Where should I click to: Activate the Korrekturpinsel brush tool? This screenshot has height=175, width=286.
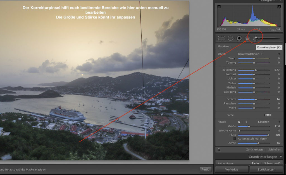[x=255, y=38]
